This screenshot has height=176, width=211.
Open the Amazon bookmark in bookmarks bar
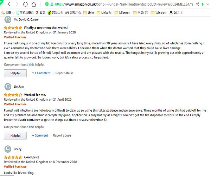tap(171, 12)
